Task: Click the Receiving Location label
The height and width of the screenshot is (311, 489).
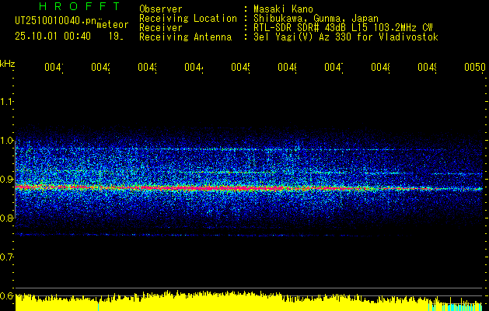Action: (x=188, y=19)
